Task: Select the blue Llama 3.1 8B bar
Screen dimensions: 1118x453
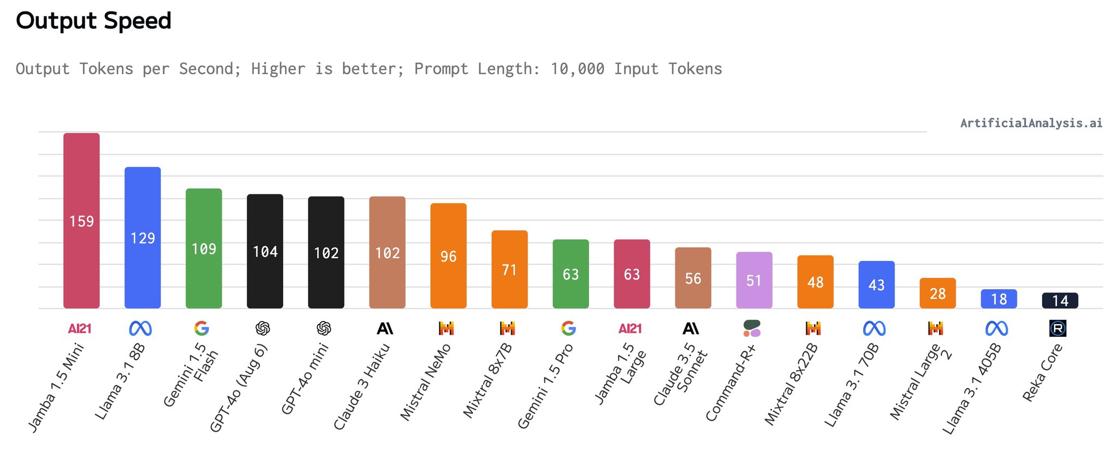Action: 142,237
